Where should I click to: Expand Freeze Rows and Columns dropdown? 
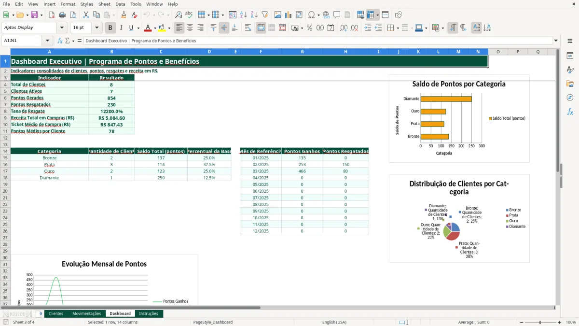click(x=378, y=15)
